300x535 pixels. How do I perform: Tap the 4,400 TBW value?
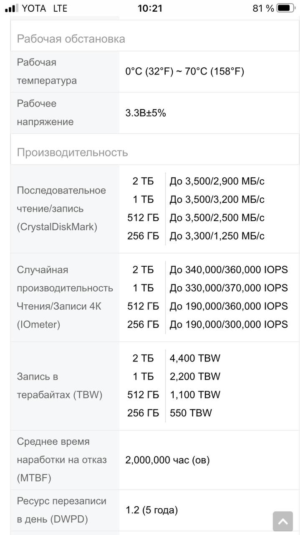195,358
